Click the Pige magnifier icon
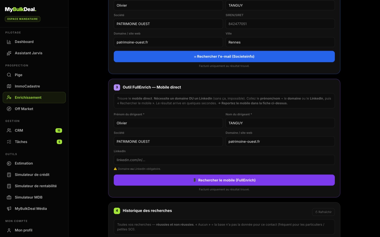 click(9, 75)
